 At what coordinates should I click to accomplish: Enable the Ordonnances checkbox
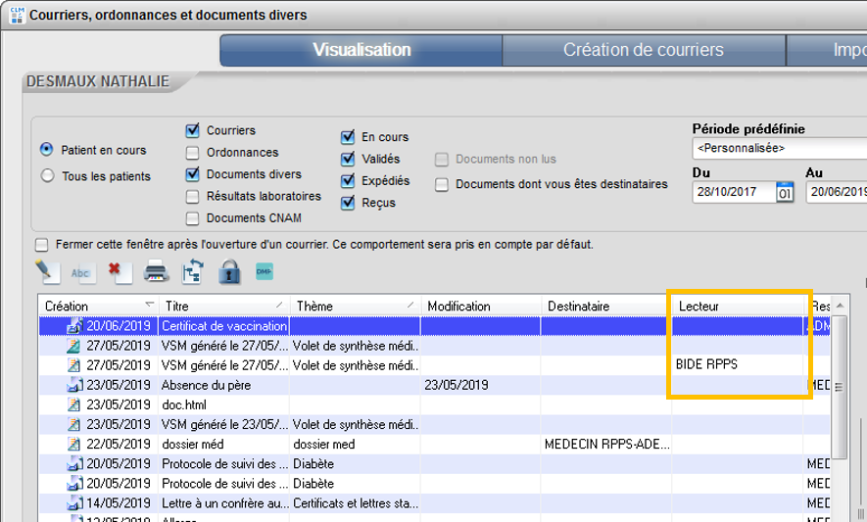(x=193, y=153)
